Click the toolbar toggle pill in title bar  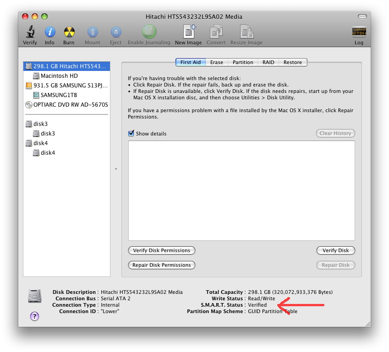(362, 16)
